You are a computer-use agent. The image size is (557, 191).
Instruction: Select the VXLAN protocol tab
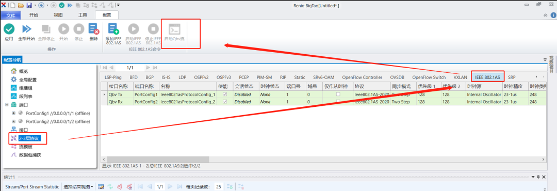click(x=460, y=77)
